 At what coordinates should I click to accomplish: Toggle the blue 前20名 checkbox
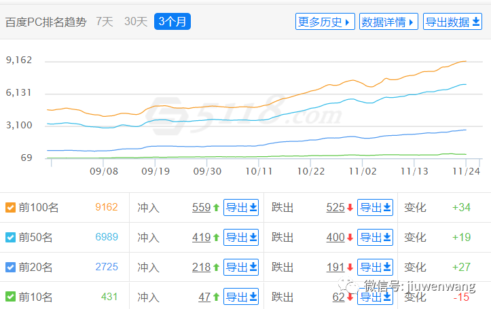pyautogui.click(x=10, y=267)
